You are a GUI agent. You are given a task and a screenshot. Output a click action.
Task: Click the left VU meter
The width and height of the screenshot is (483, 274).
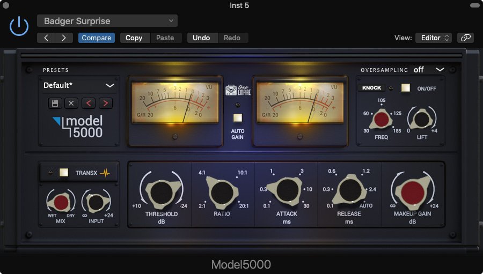tap(175, 103)
